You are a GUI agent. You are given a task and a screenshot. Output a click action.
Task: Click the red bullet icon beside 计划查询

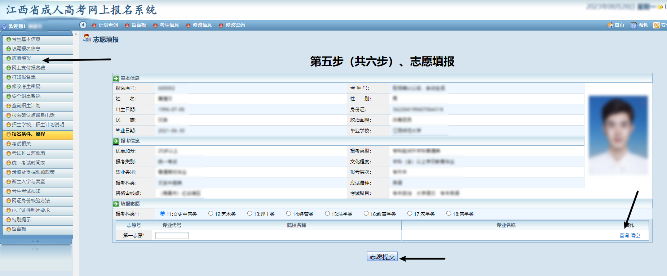[94, 25]
